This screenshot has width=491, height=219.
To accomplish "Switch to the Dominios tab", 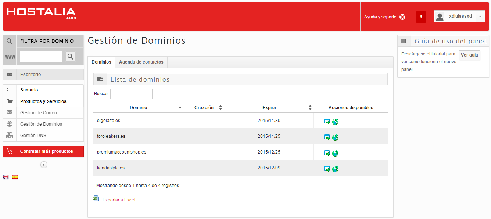I will (x=101, y=62).
